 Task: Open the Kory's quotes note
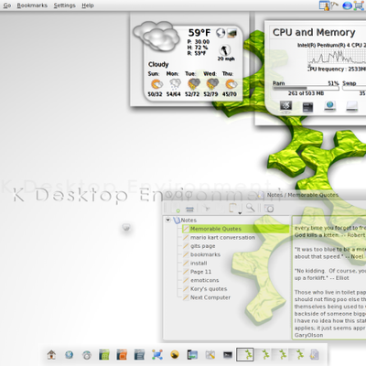pyautogui.click(x=209, y=288)
